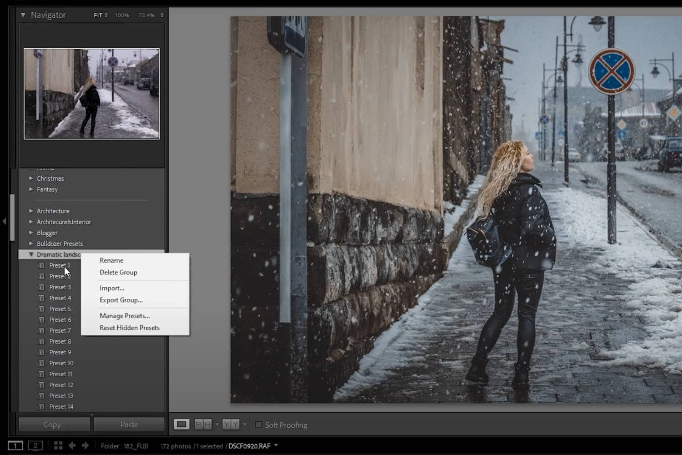Enable the Soft Proofing checkbox
Viewport: 682px width, 455px height.
(259, 425)
